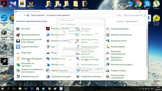Image resolution: width=162 pixels, height=91 pixels.
Task: Open Параметры индексирования icon
Action: (x=108, y=53)
